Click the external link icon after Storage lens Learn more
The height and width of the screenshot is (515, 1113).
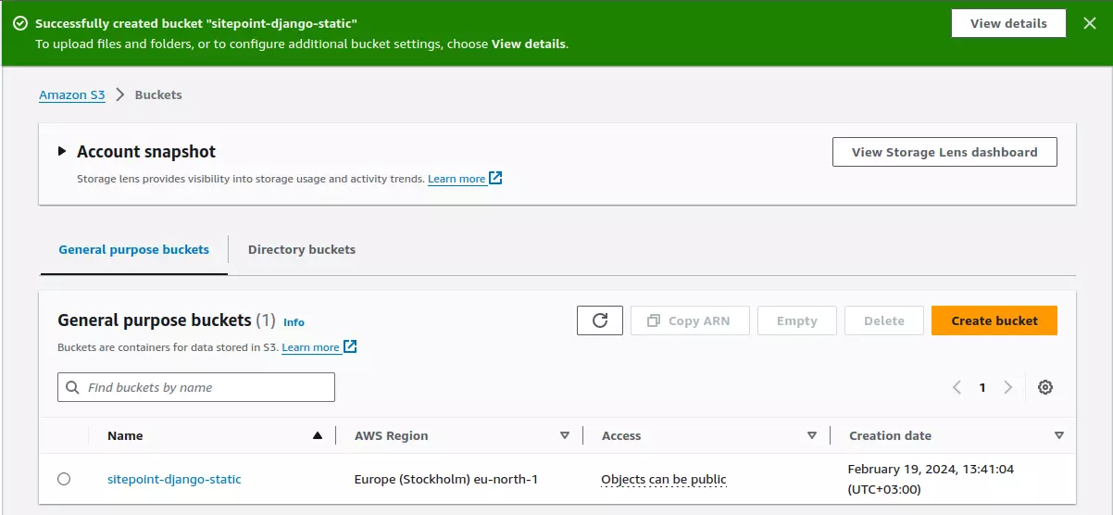[495, 178]
